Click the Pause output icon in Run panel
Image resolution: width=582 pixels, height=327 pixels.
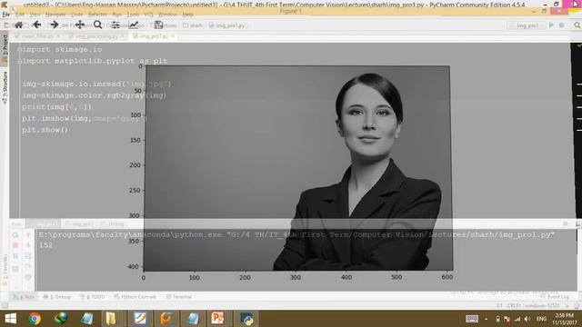[15, 256]
